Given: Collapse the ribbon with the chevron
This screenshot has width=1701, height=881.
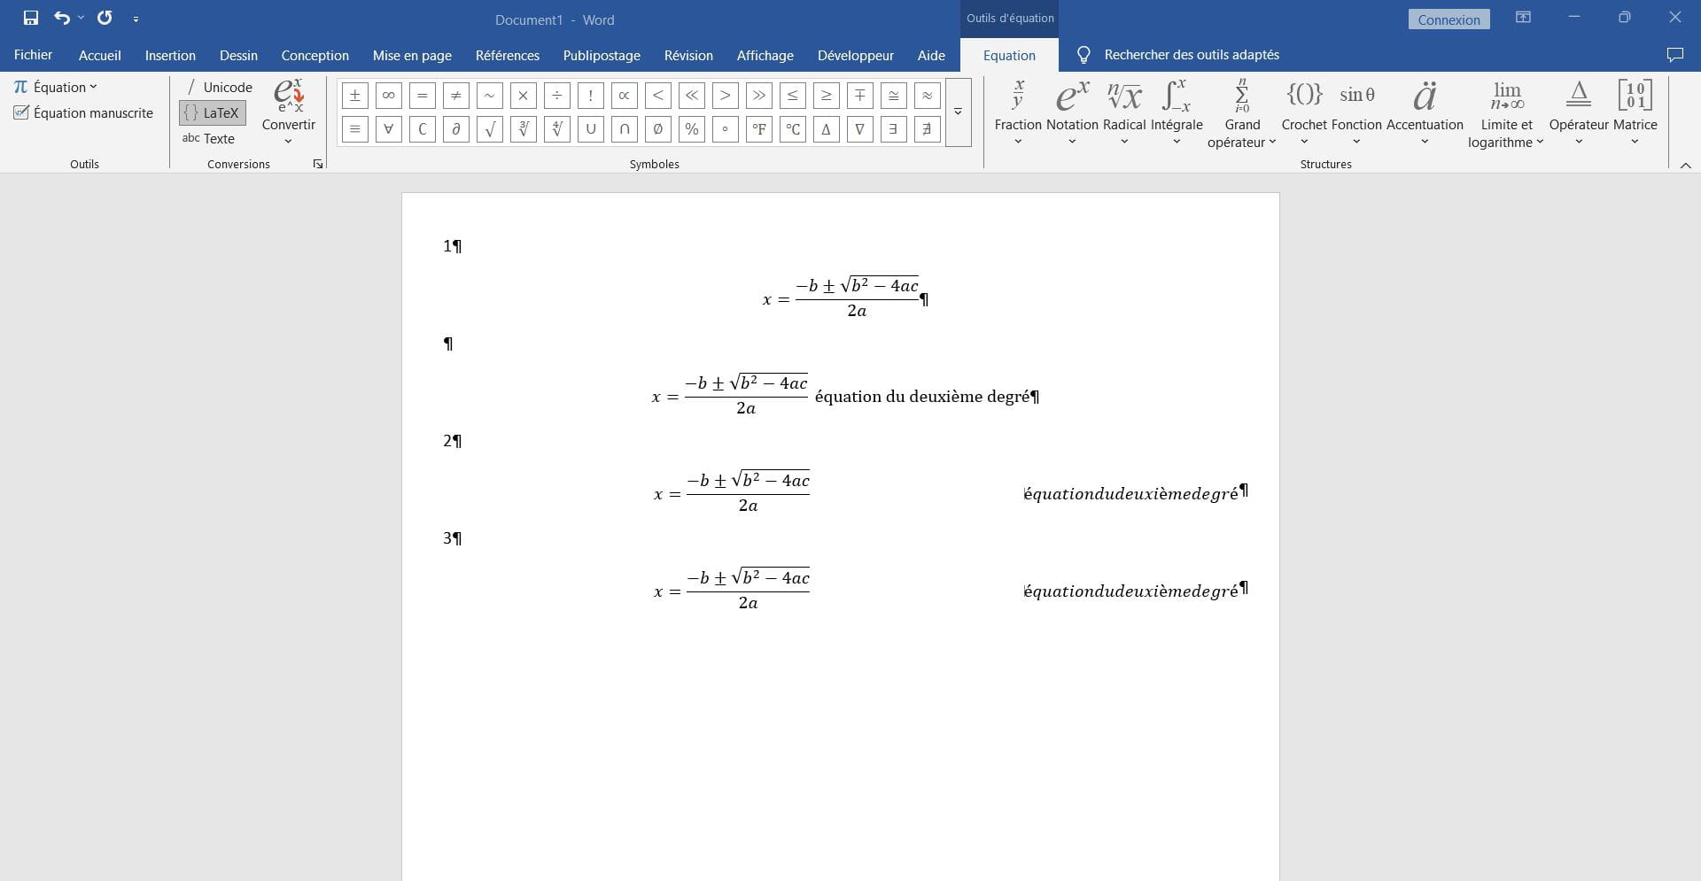Looking at the screenshot, I should click(x=1685, y=165).
